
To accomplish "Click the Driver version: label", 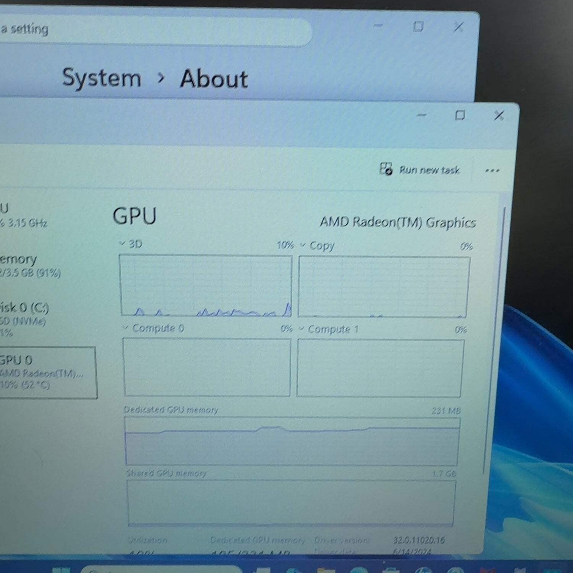I will pyautogui.click(x=342, y=540).
